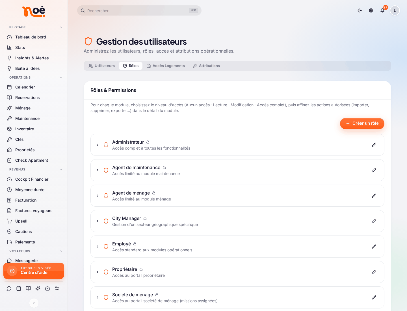Toggle the light/dark theme icon

coord(360,10)
